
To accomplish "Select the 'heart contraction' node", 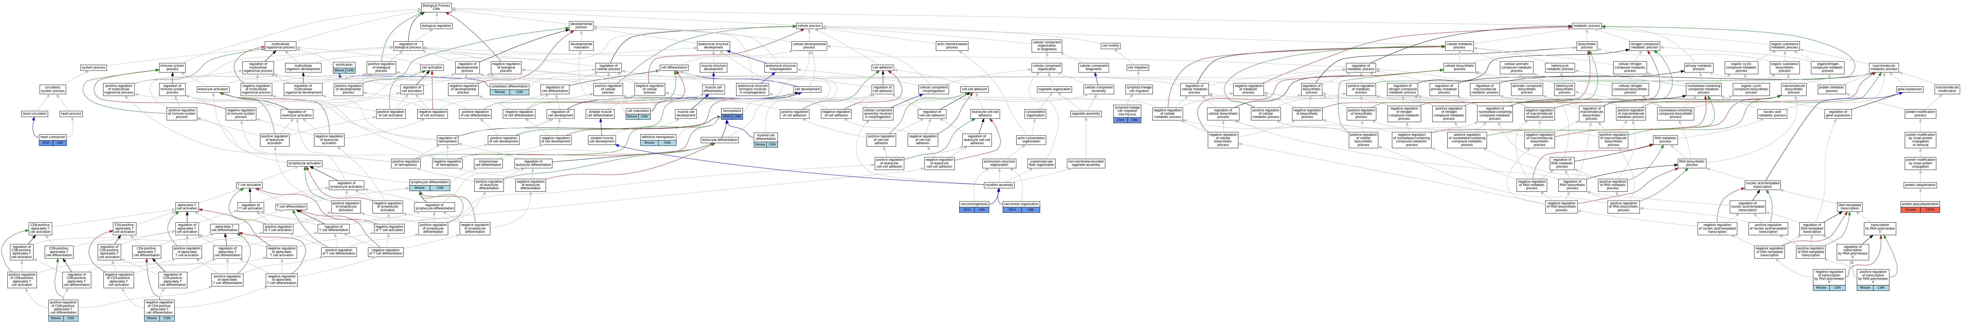I will (x=53, y=137).
